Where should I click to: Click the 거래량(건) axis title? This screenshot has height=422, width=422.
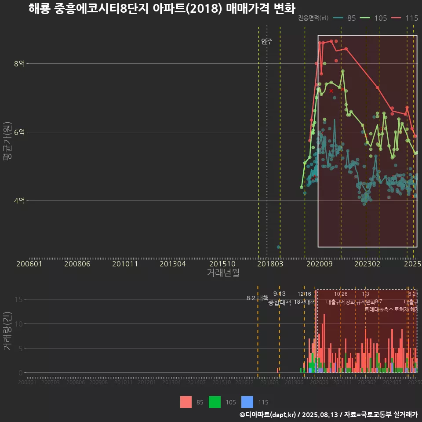click(x=7, y=331)
